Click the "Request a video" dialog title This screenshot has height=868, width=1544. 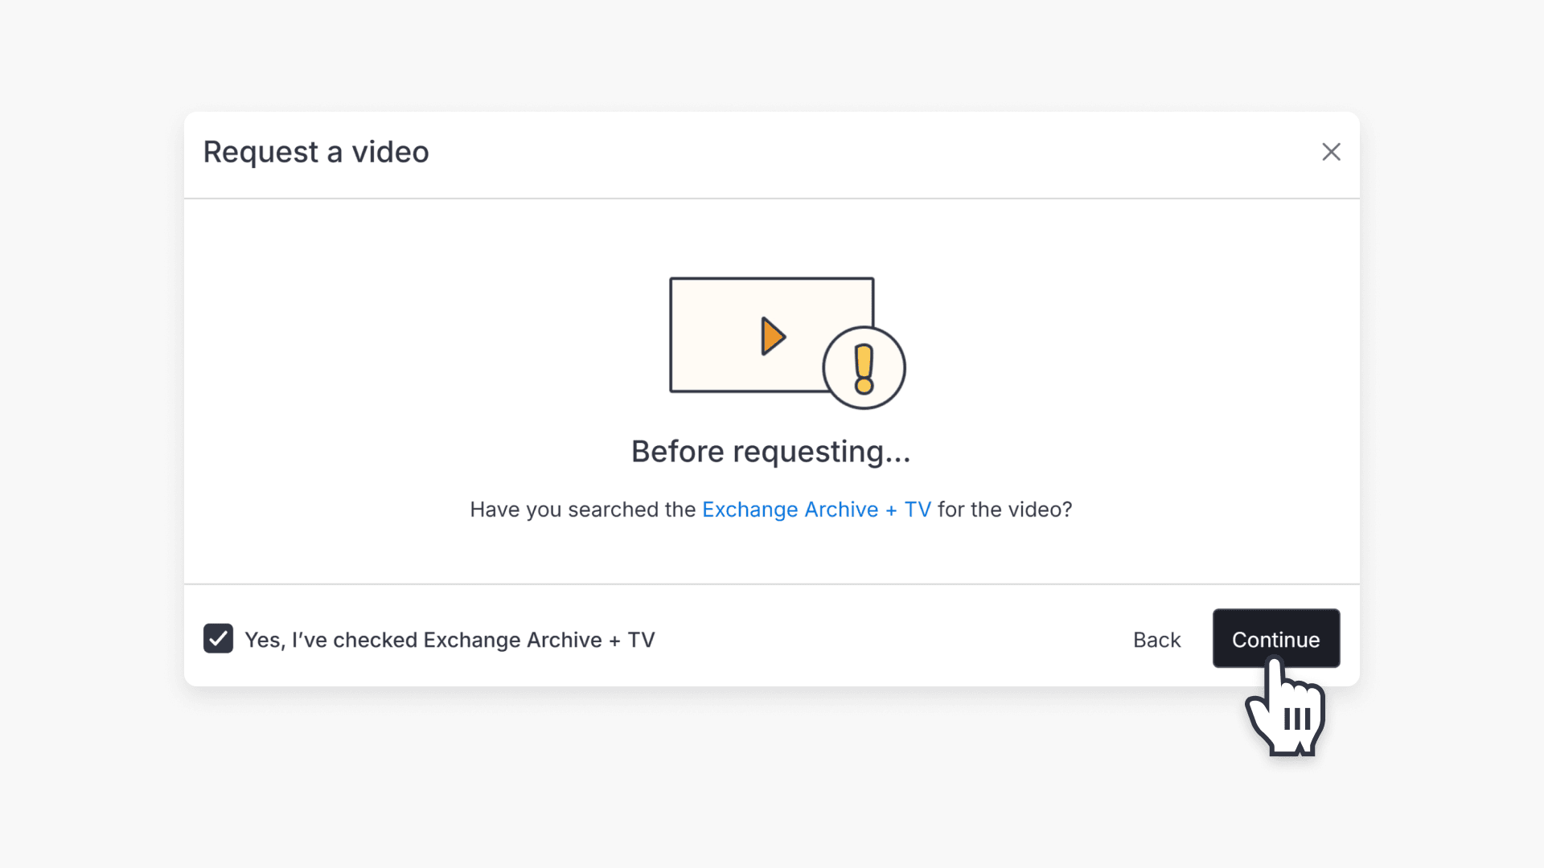click(316, 152)
